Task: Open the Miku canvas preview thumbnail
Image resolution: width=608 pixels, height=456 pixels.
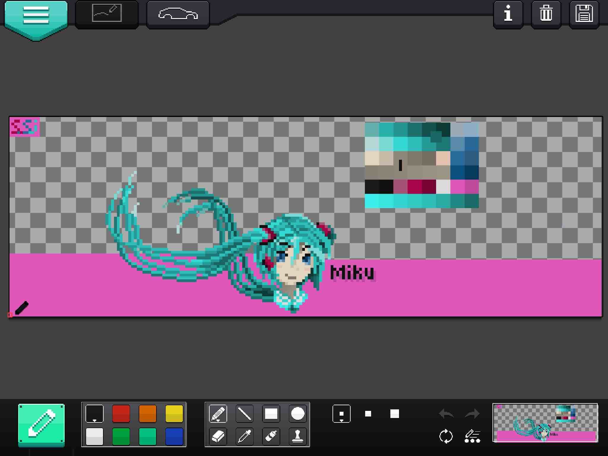Action: (x=545, y=423)
